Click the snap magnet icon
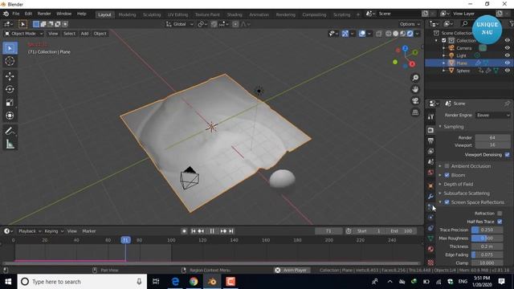 (x=214, y=24)
